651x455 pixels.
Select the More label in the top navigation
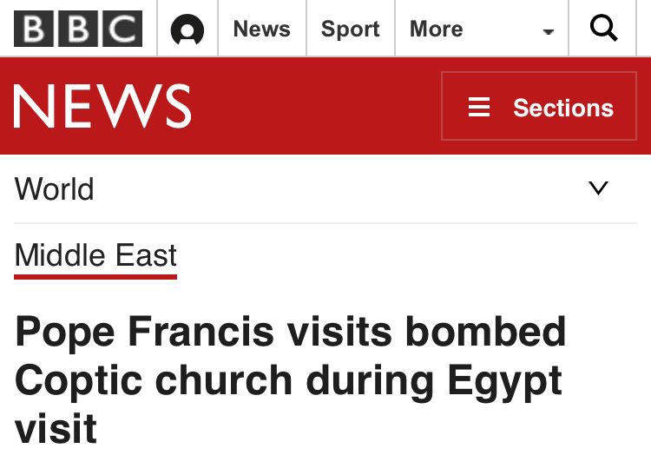click(436, 29)
